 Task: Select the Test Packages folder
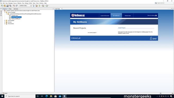click(11, 20)
